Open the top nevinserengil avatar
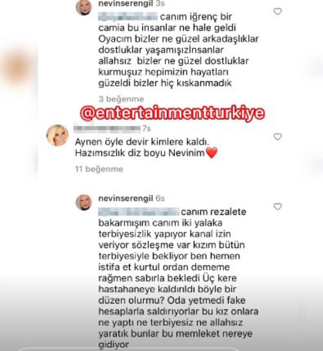Screen dimensions: 323x351 tap(84, 7)
